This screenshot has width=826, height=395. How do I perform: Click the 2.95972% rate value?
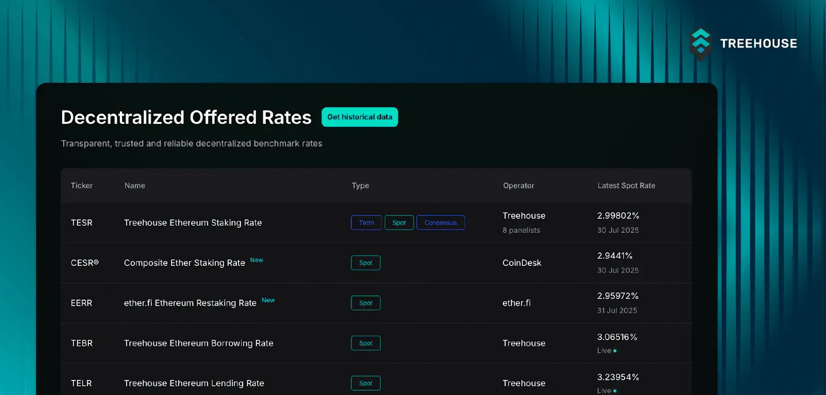tap(618, 296)
